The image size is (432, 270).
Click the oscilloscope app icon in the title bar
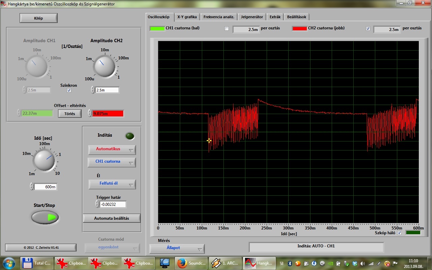(4, 4)
